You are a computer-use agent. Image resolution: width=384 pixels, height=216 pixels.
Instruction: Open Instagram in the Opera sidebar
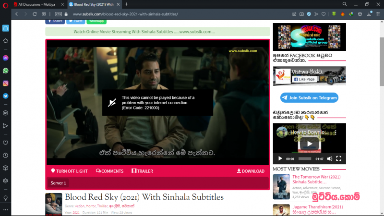[x=5, y=83]
